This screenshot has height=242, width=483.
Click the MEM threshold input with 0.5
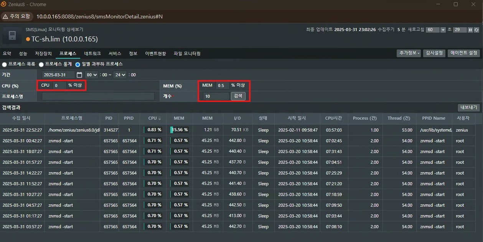(223, 86)
